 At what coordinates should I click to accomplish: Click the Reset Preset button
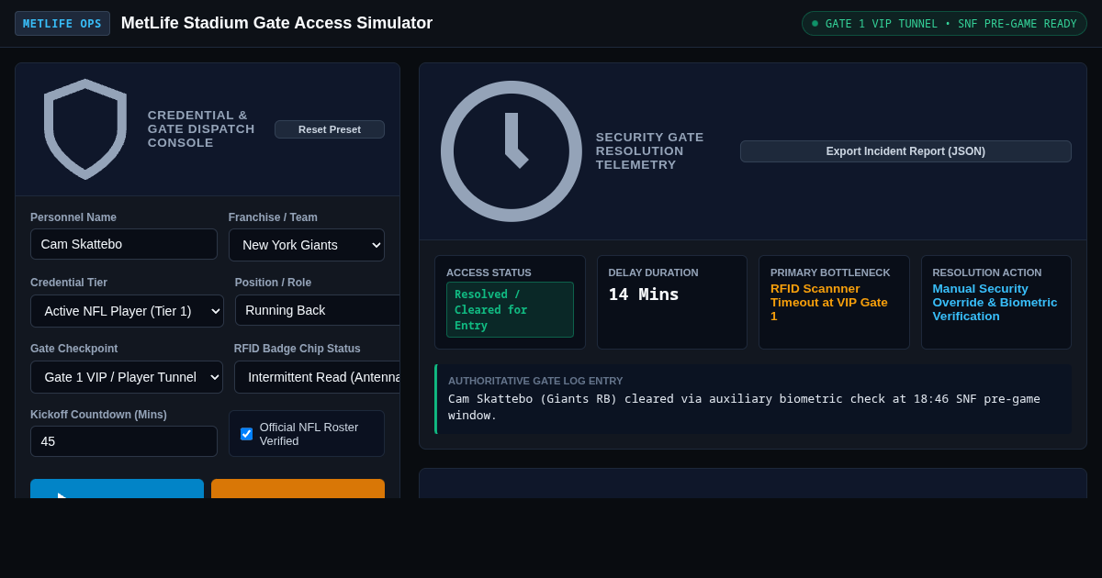coord(330,129)
